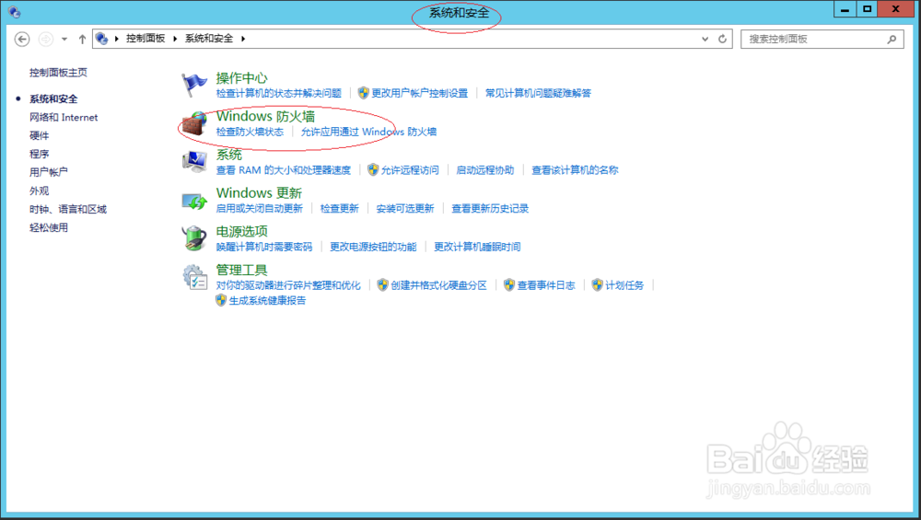The width and height of the screenshot is (921, 520).
Task: Open 轻松使用 category in sidebar
Action: 49,227
